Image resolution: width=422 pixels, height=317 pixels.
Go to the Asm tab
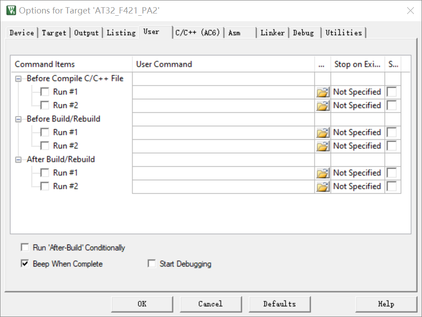click(240, 33)
